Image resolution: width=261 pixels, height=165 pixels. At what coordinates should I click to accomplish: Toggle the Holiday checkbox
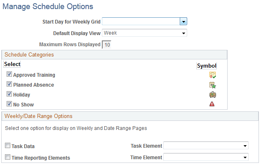pyautogui.click(x=9, y=95)
